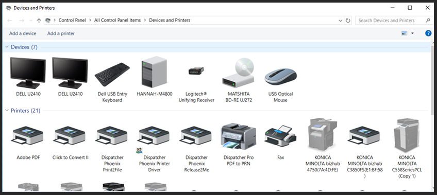Open the Help question mark icon
The height and width of the screenshot is (195, 437).
[428, 33]
